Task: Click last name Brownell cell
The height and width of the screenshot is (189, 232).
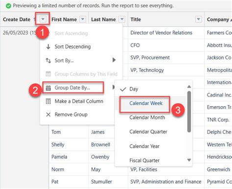Action: pos(101,144)
